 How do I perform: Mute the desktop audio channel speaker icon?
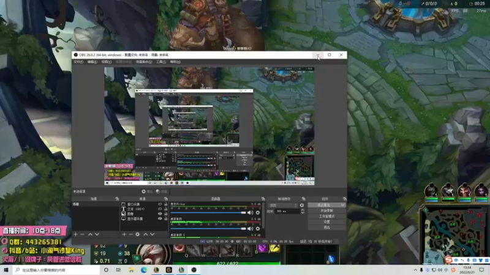(x=250, y=229)
